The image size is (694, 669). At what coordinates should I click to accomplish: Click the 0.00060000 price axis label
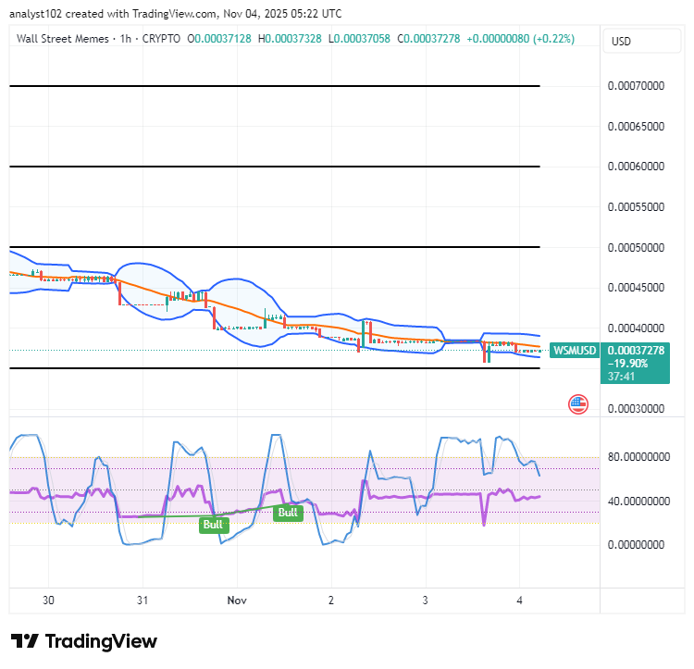point(636,167)
